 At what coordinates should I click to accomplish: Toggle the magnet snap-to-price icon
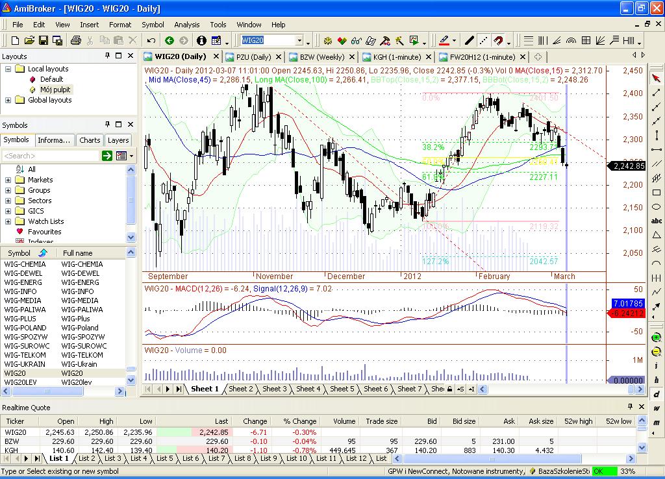click(x=498, y=40)
